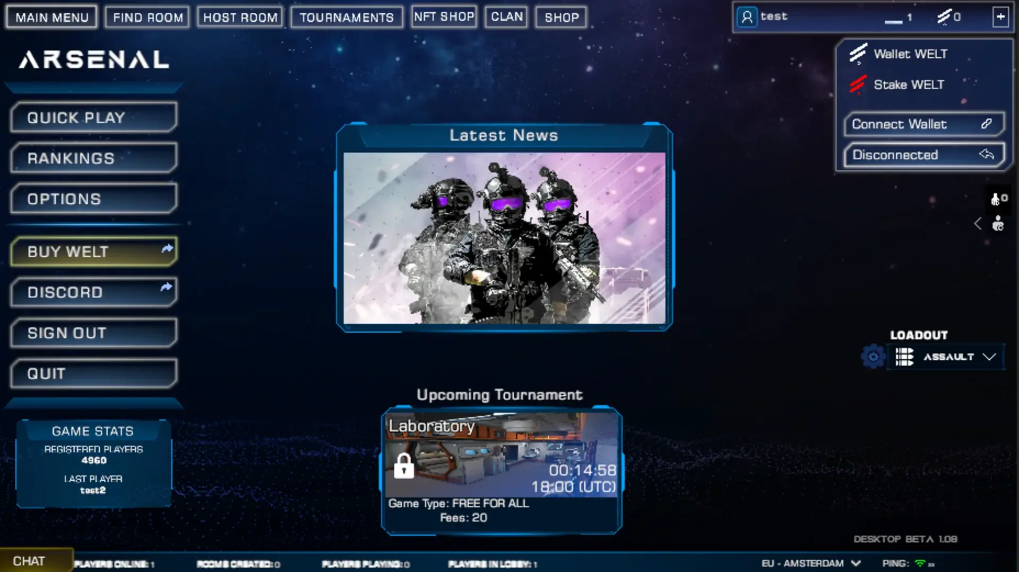Image resolution: width=1019 pixels, height=572 pixels.
Task: Expand the Assault loadout dropdown
Action: pyautogui.click(x=989, y=357)
